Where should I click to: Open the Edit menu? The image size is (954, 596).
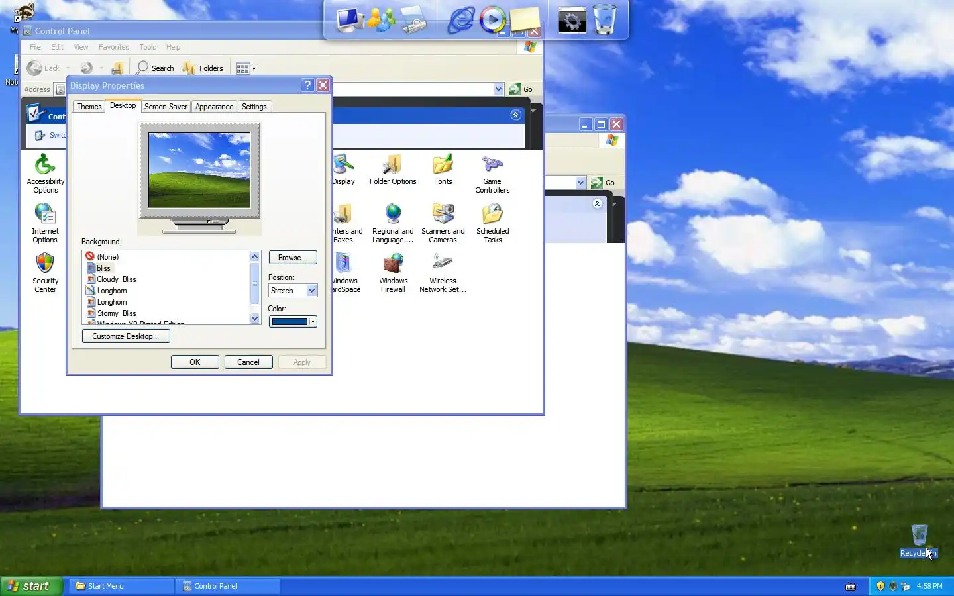(57, 47)
